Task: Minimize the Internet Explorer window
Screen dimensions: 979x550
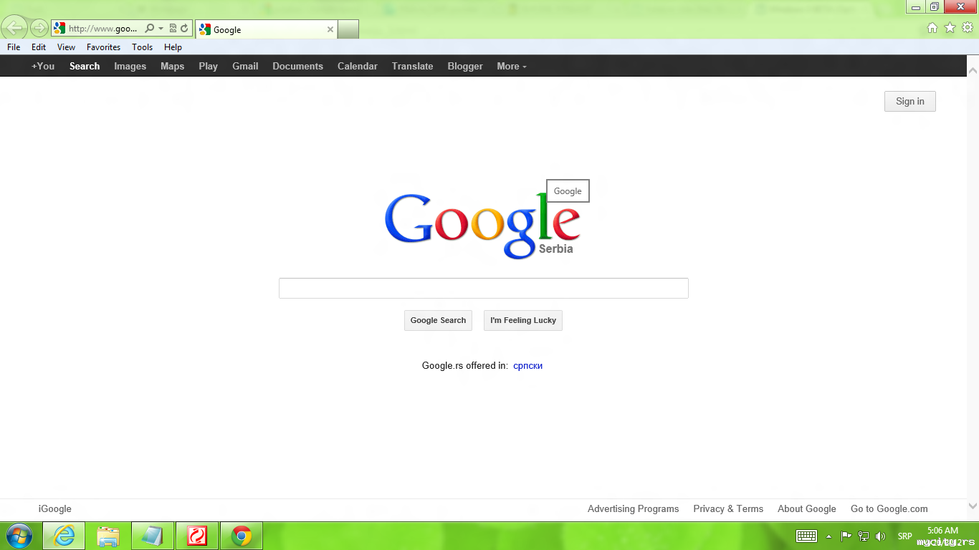Action: [915, 7]
